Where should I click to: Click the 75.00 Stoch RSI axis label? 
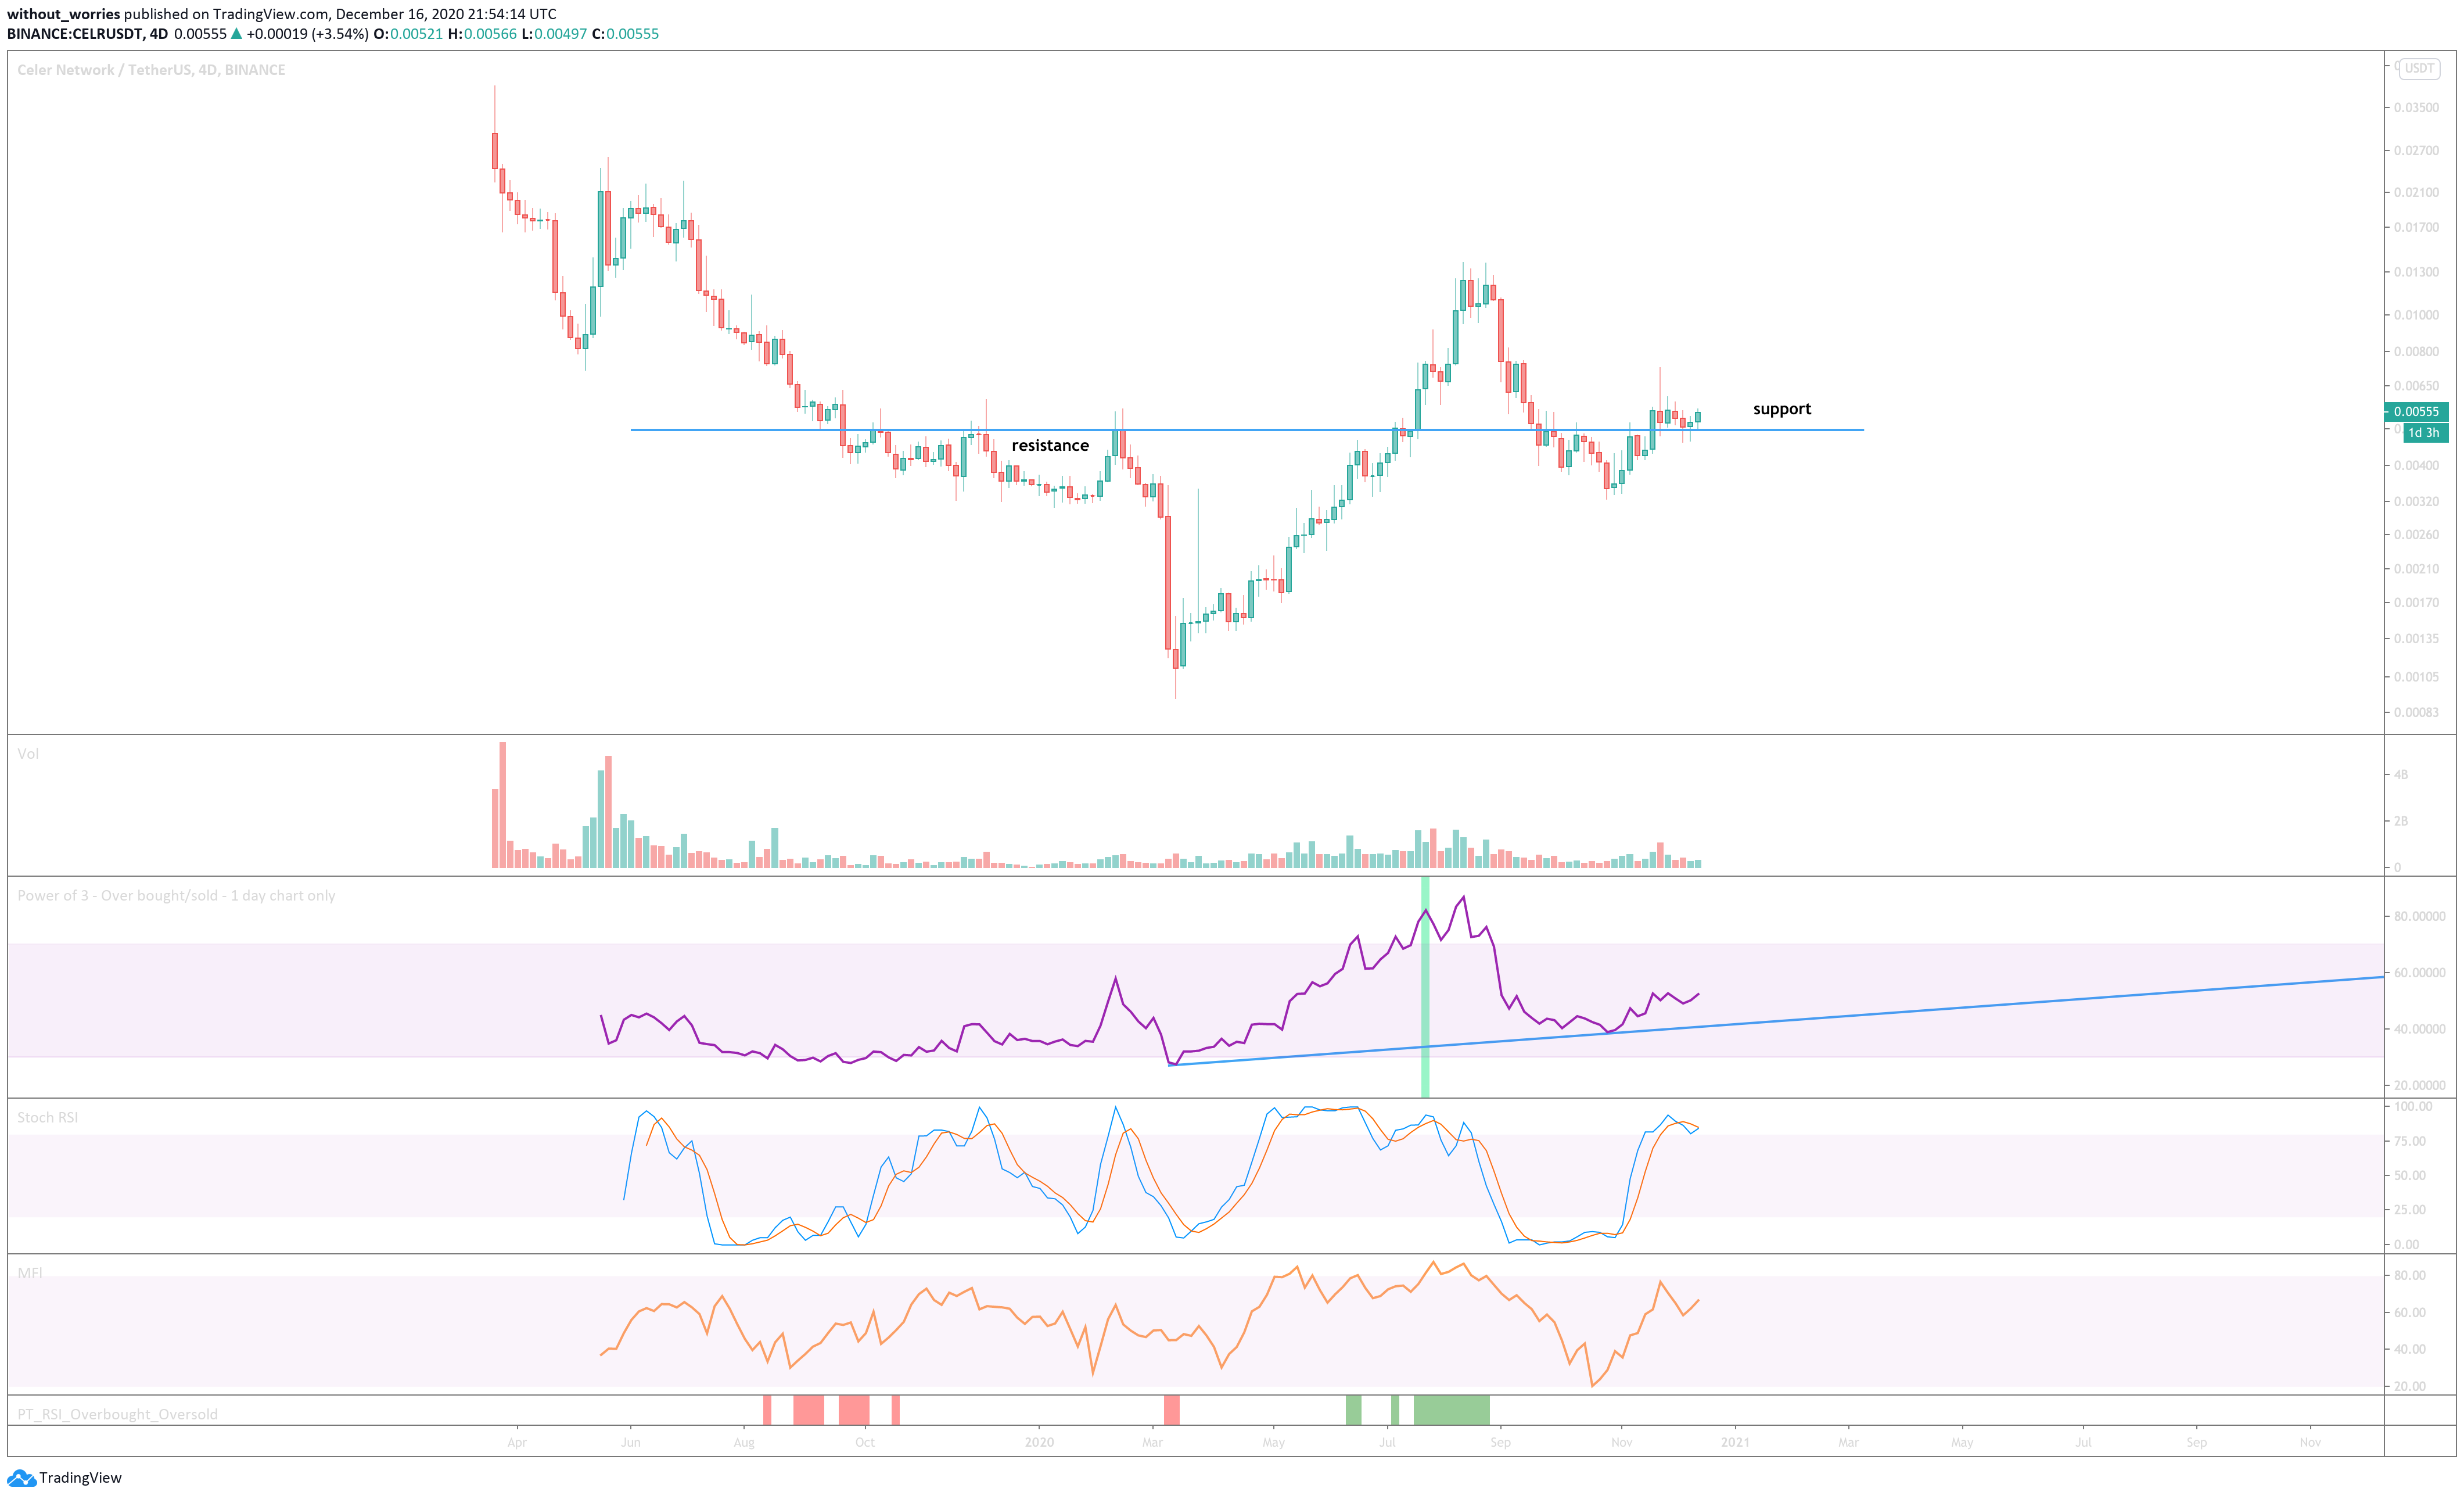point(2410,1141)
